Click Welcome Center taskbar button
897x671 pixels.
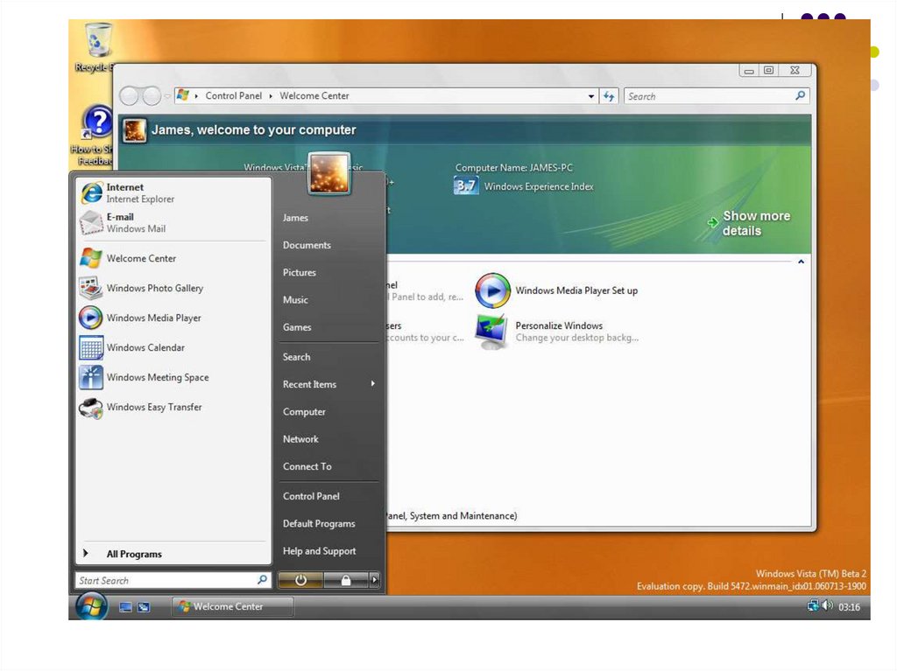(233, 606)
